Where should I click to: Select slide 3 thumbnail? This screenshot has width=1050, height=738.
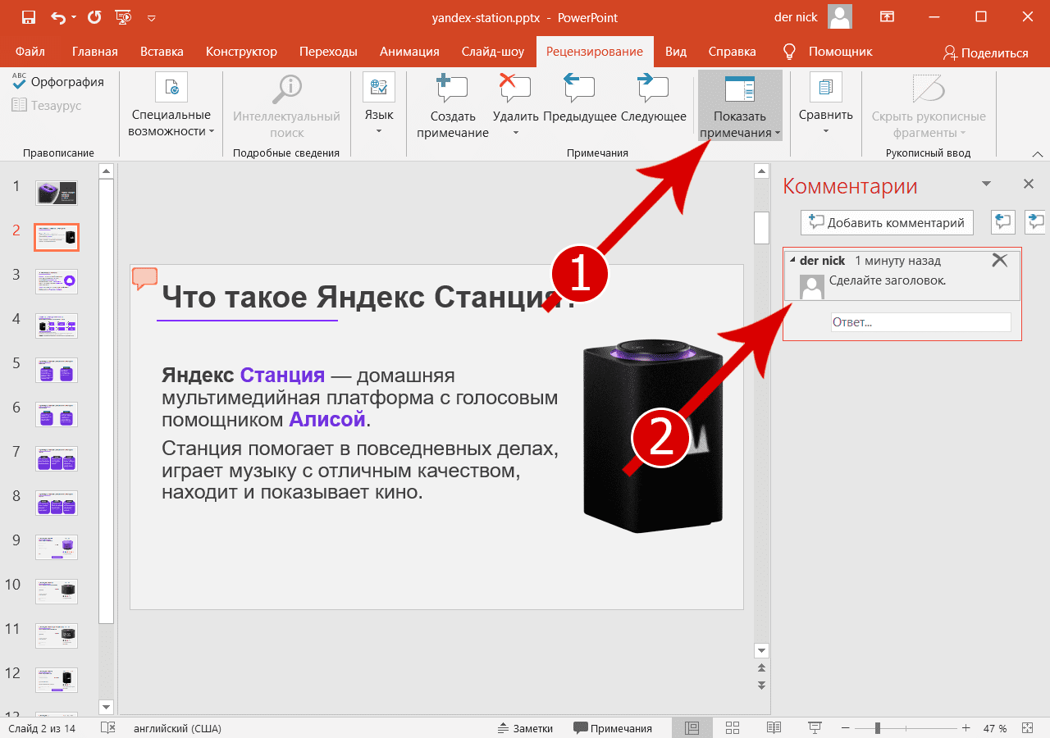(x=57, y=281)
